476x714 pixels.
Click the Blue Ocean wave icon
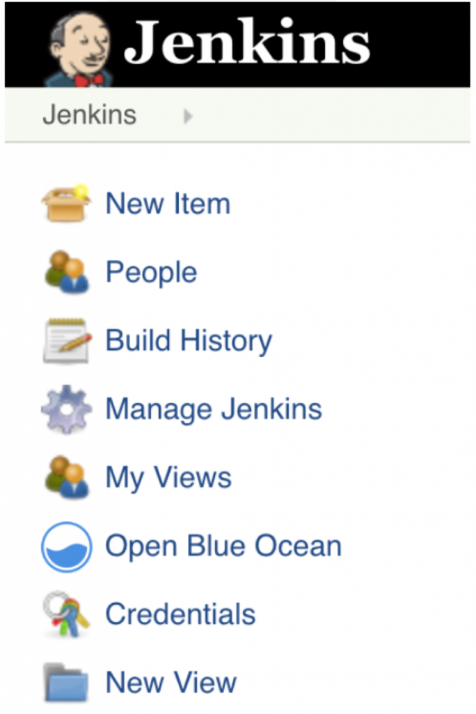(67, 545)
